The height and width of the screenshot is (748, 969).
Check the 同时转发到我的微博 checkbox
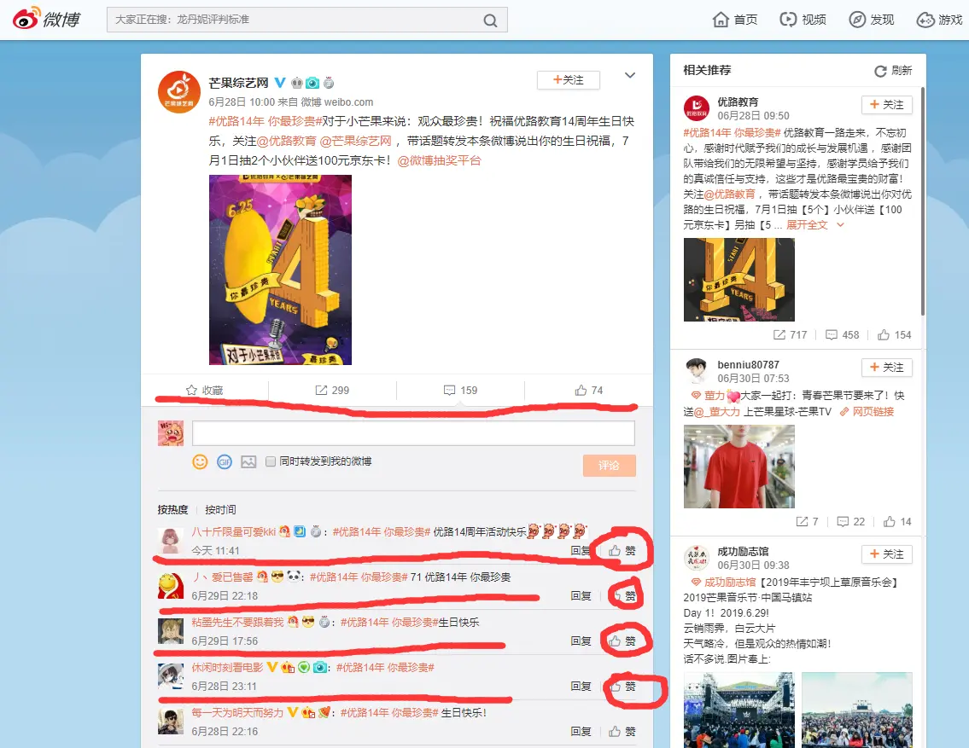[x=272, y=461]
